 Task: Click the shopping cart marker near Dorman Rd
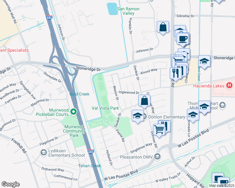(x=159, y=130)
